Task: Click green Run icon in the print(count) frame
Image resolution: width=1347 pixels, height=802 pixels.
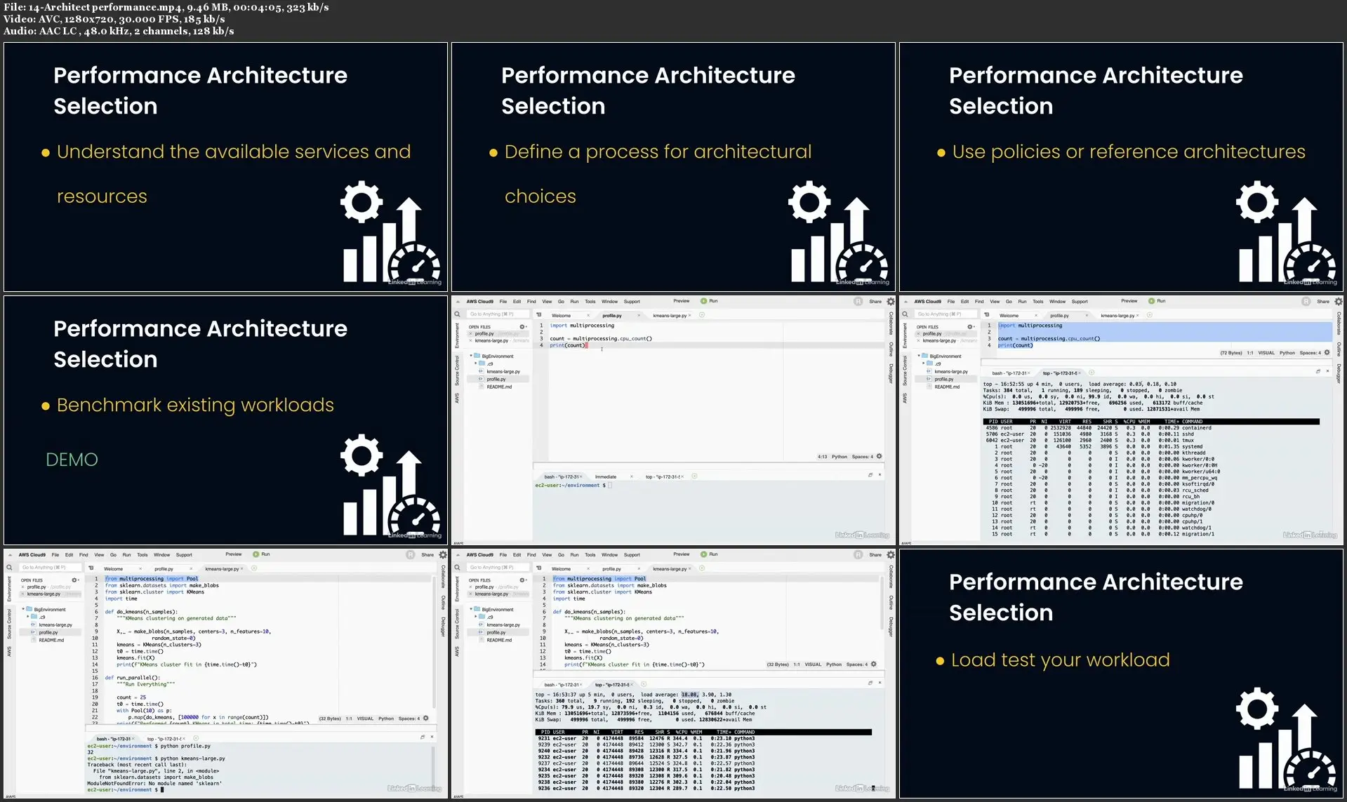Action: pyautogui.click(x=703, y=301)
